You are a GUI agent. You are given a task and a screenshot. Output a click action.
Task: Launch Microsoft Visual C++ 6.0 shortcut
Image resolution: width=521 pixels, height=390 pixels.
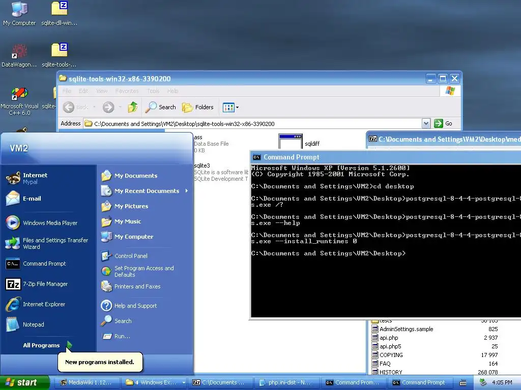coord(19,101)
